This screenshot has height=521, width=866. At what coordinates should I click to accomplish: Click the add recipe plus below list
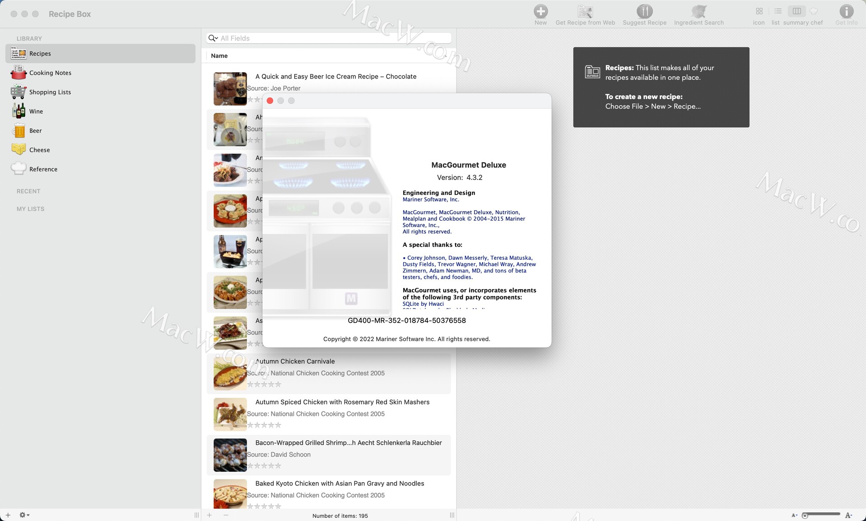click(209, 515)
